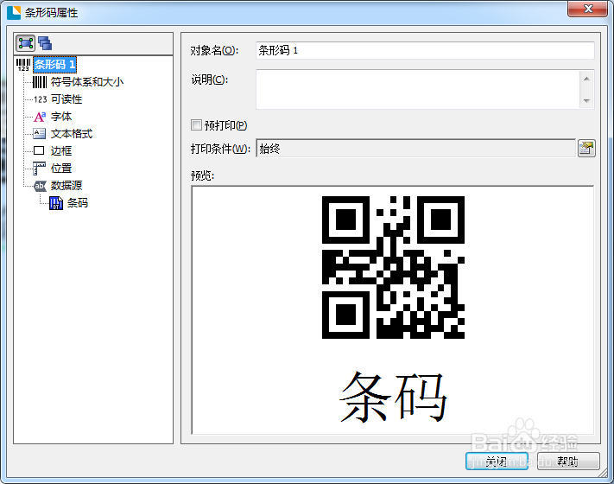Image resolution: width=614 pixels, height=484 pixels.
Task: Click the barcode icon beside 条形码 1
Action: tap(23, 65)
